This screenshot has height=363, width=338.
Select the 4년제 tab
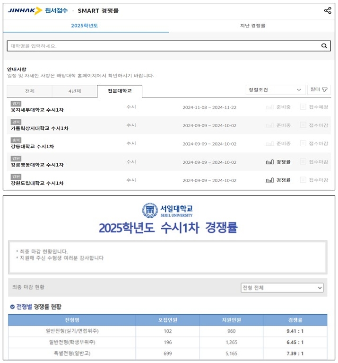pos(74,91)
